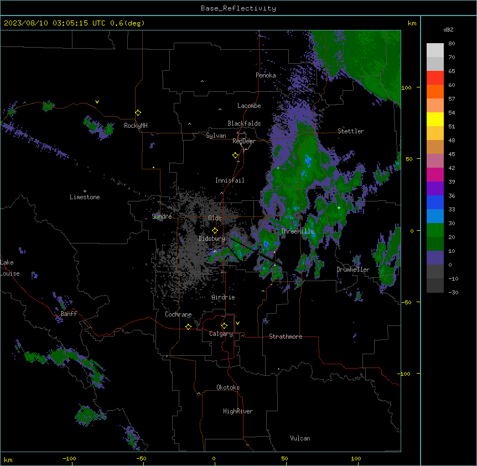Select the Olds town label

pos(215,218)
